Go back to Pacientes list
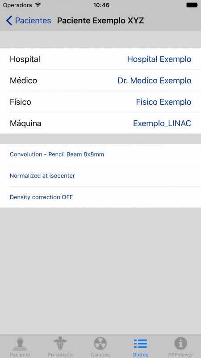Viewport: 201px width, 358px height. click(x=29, y=21)
